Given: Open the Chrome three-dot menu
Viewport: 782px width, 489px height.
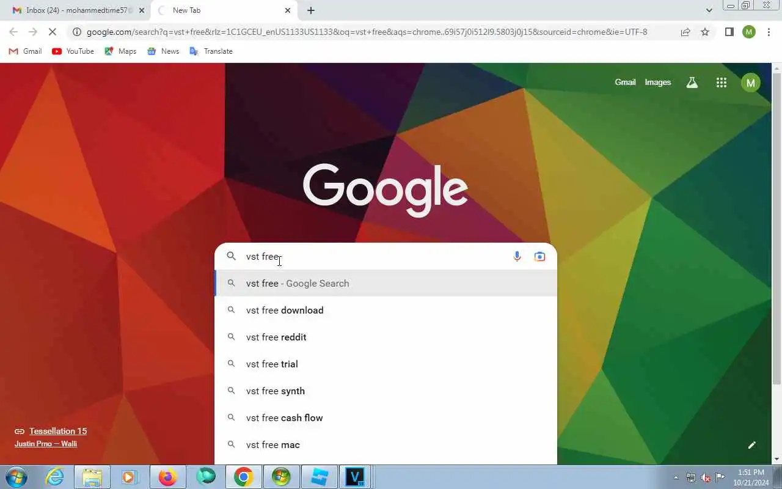Looking at the screenshot, I should point(769,32).
